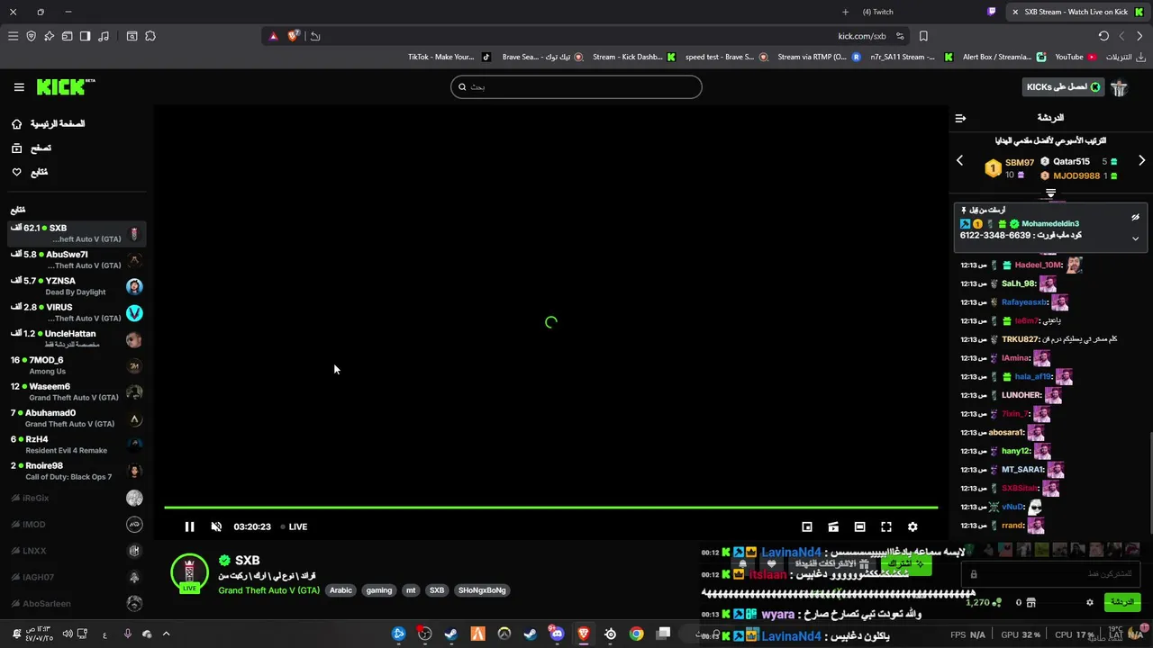Open Brave browser in the taskbar
The width and height of the screenshot is (1153, 648).
pos(584,634)
